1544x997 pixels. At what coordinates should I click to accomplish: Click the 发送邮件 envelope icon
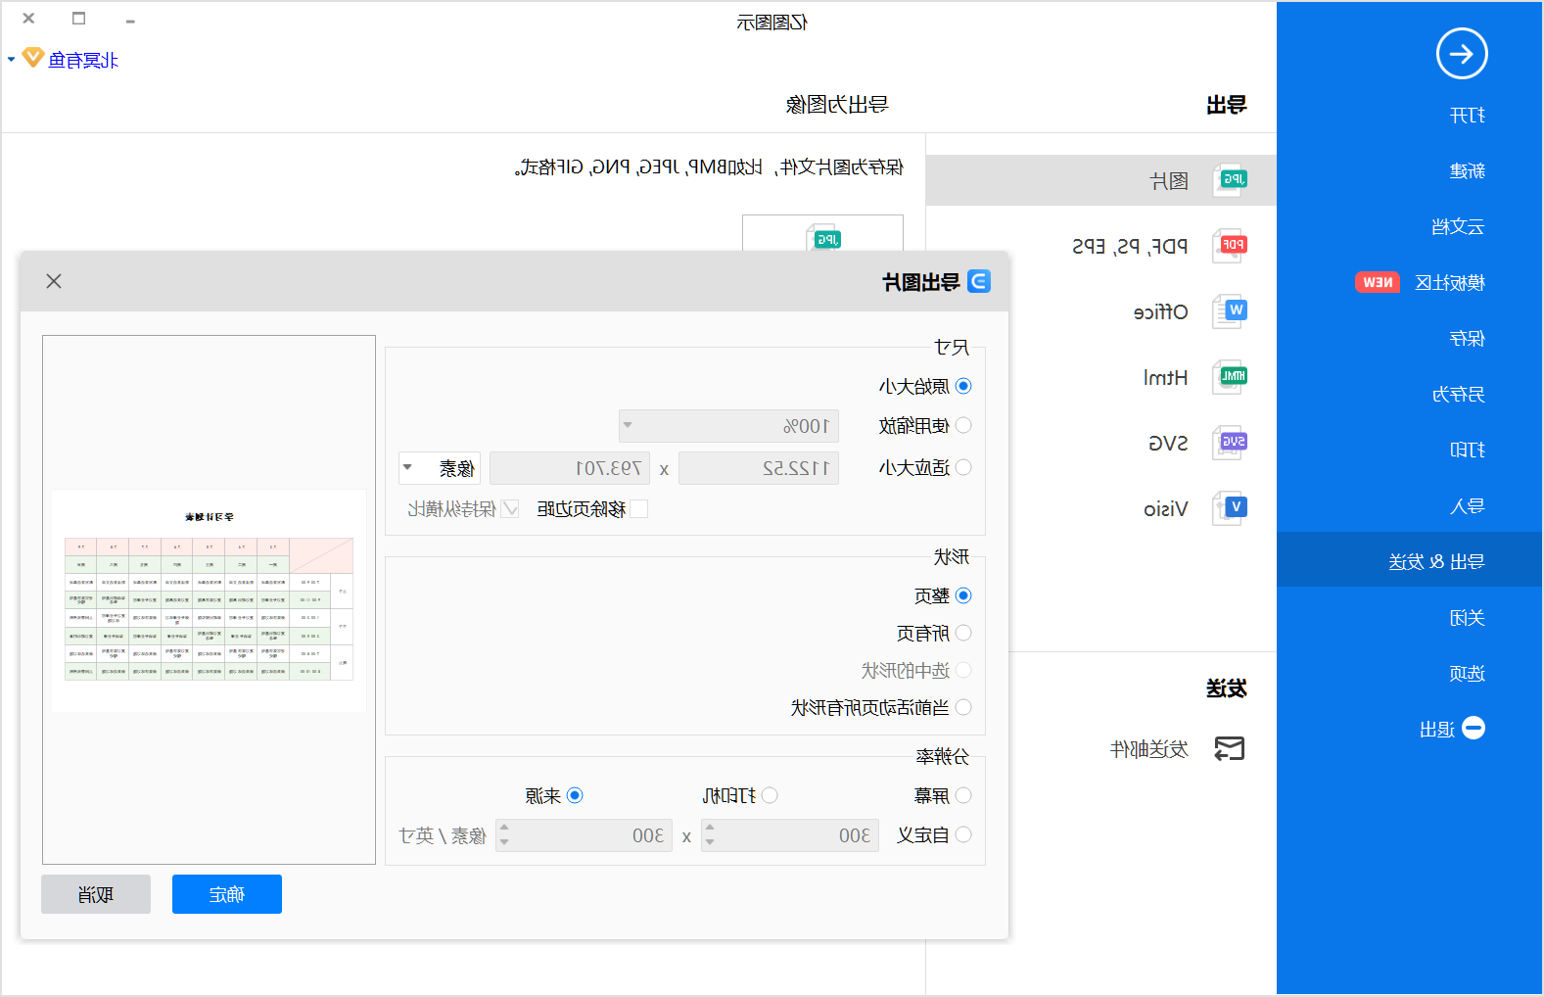pos(1230,748)
